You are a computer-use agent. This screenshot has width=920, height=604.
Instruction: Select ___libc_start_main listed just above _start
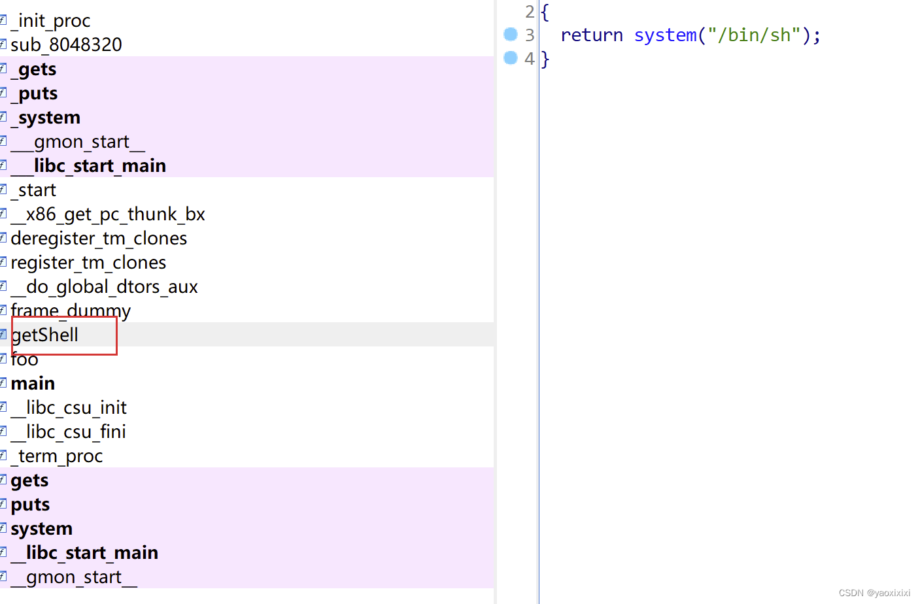pyautogui.click(x=88, y=165)
